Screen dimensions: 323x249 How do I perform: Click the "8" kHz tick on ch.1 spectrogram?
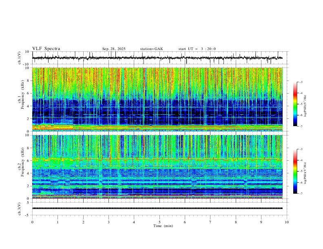point(28,81)
